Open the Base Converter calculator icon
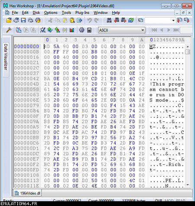This screenshot has width=195, height=206. click(x=89, y=30)
